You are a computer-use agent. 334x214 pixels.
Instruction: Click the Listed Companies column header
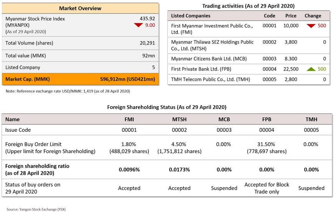tap(191, 16)
